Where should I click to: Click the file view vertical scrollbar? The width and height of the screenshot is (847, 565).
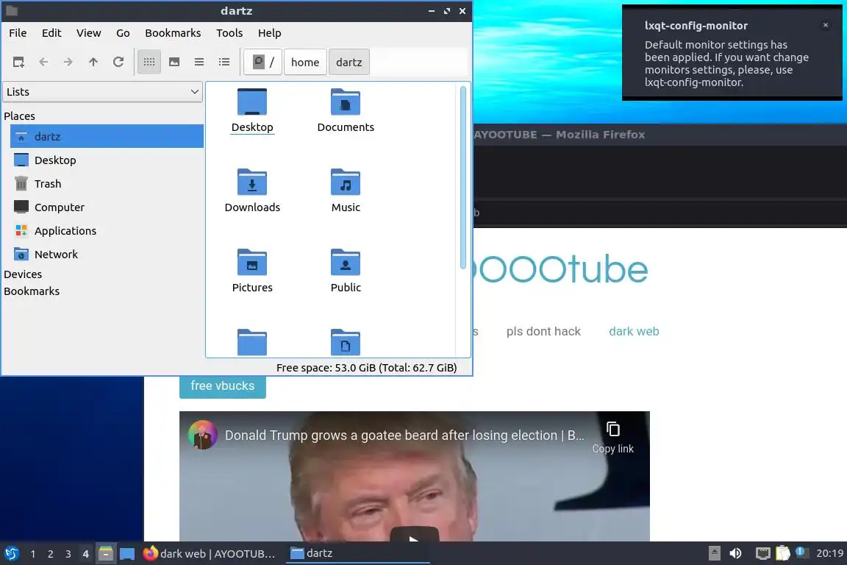[463, 178]
